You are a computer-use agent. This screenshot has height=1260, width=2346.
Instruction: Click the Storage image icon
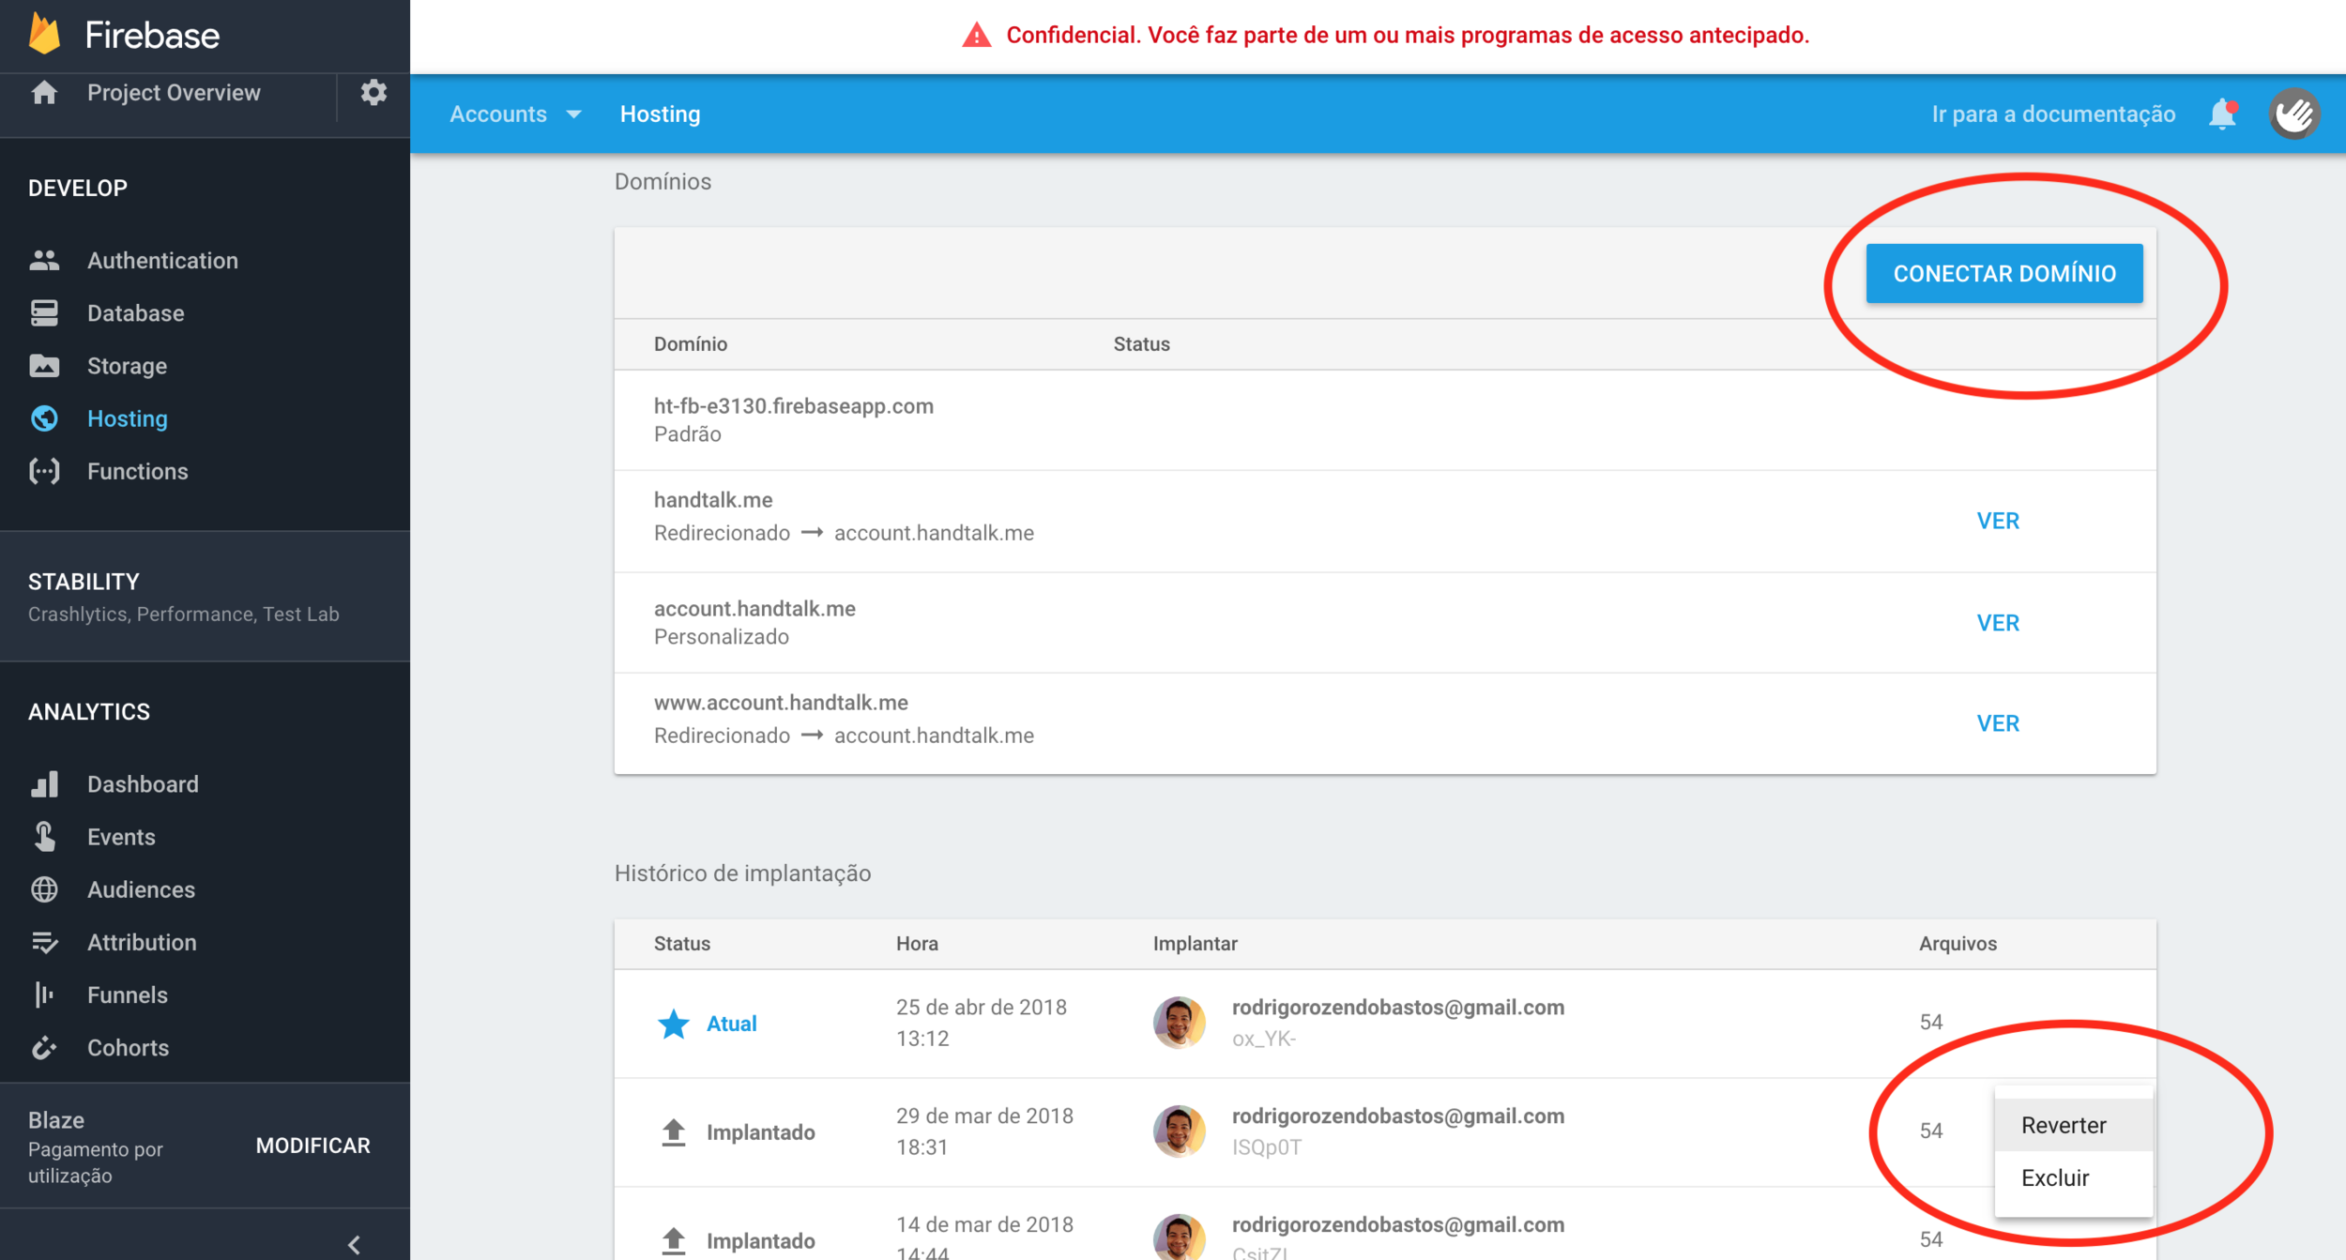[x=44, y=366]
